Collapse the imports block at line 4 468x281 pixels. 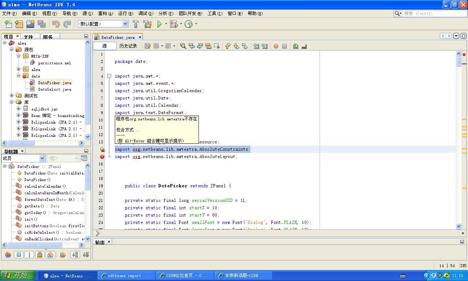(109, 76)
